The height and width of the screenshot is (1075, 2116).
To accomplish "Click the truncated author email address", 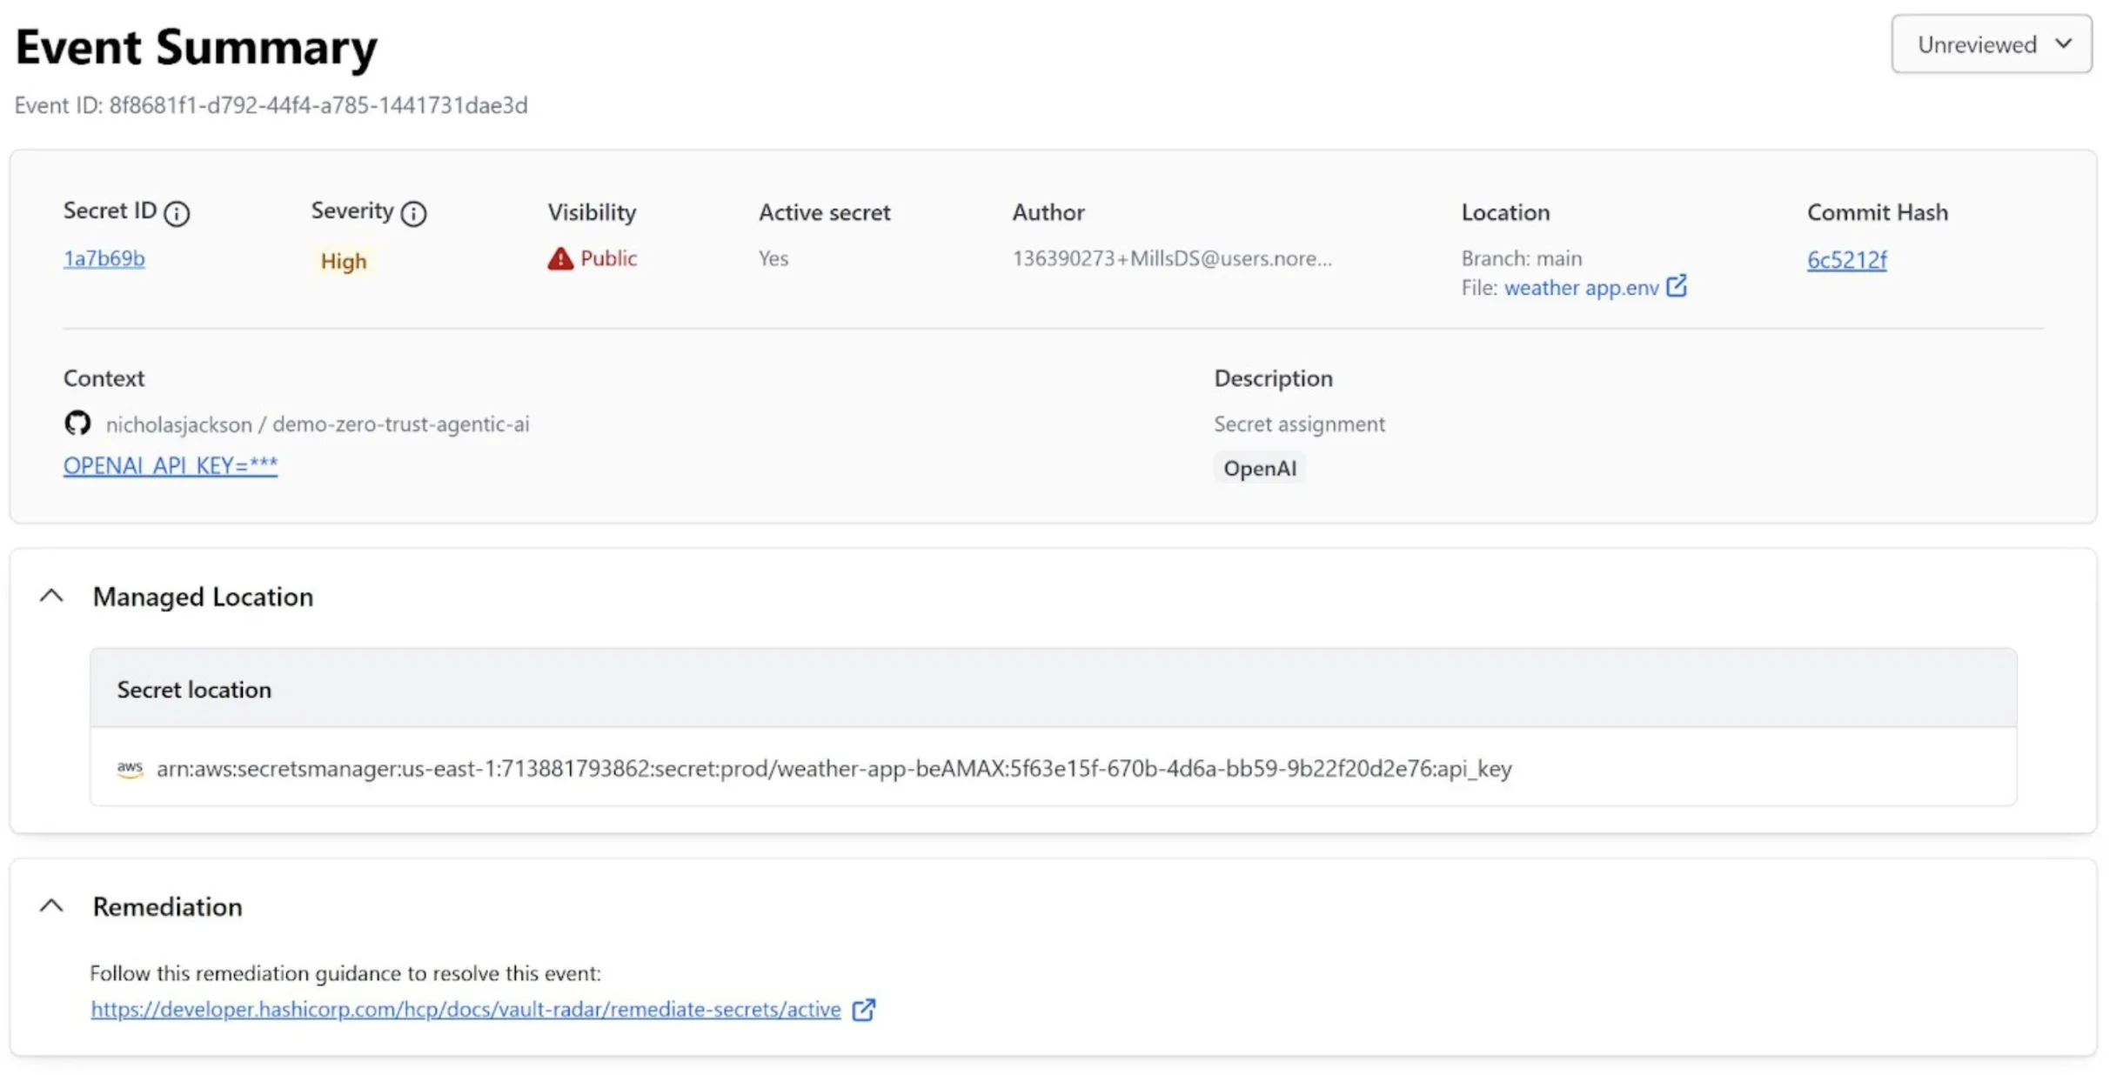I will coord(1171,259).
